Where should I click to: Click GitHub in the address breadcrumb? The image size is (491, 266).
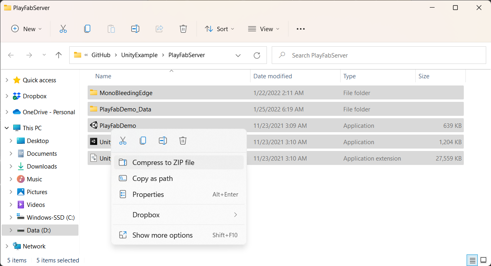click(x=101, y=55)
